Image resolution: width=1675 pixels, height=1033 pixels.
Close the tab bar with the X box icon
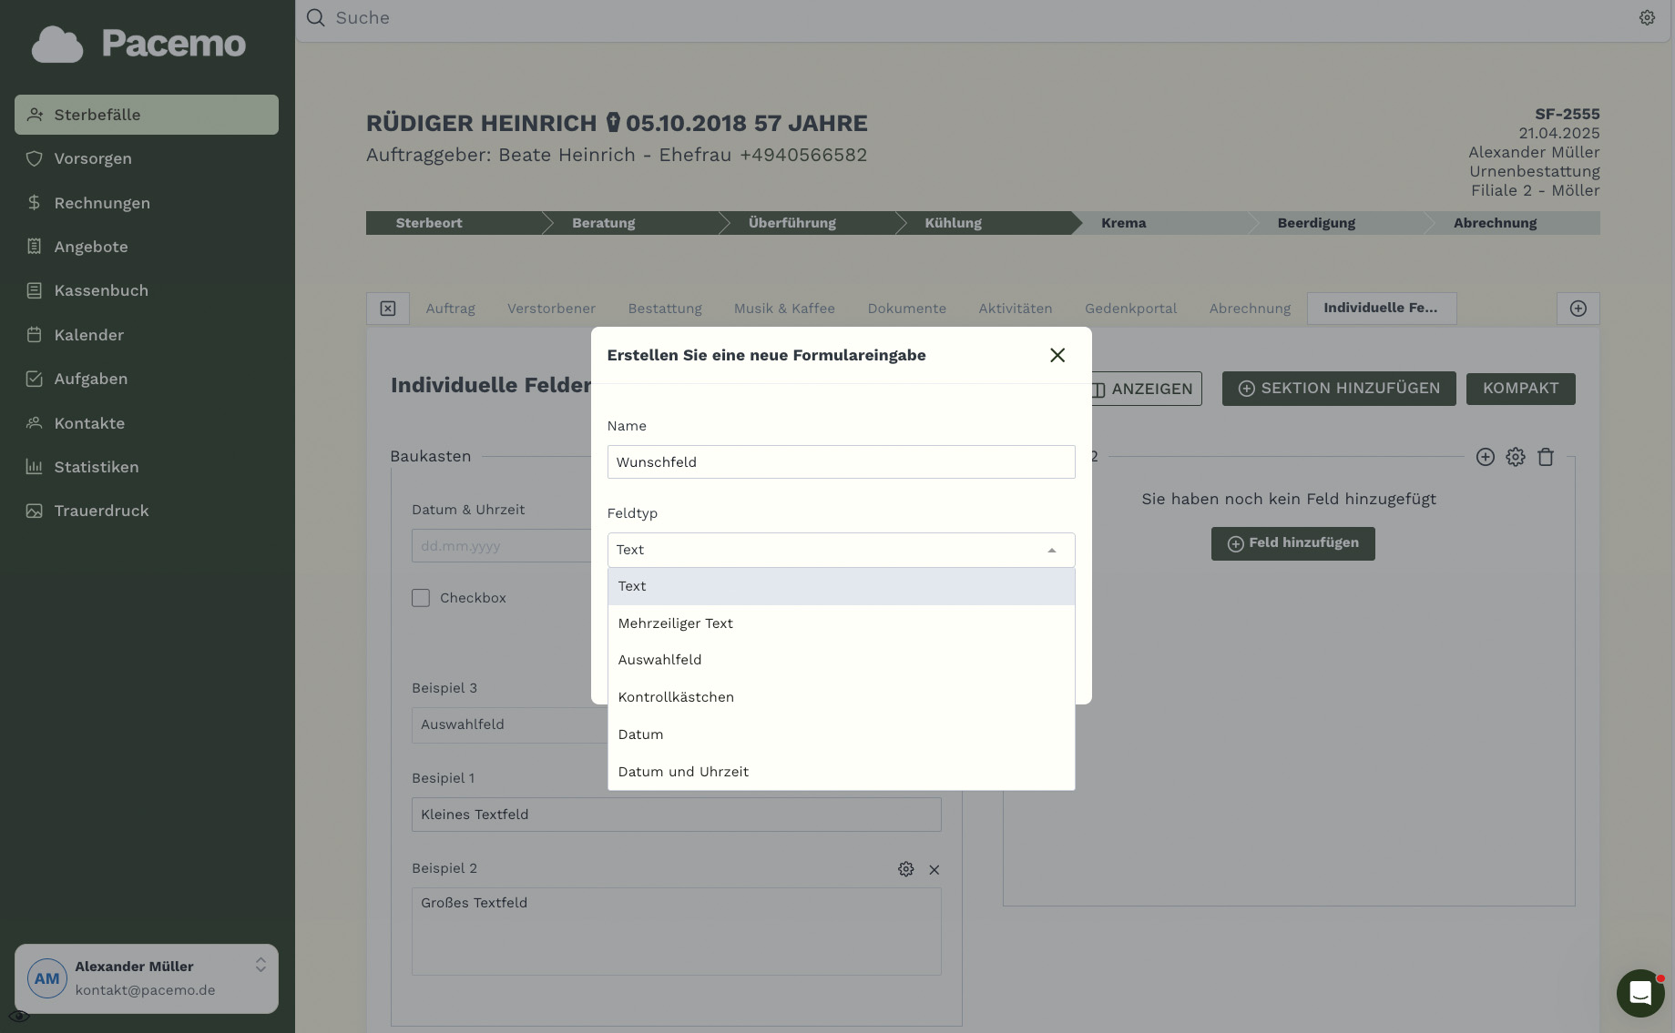[x=388, y=309]
